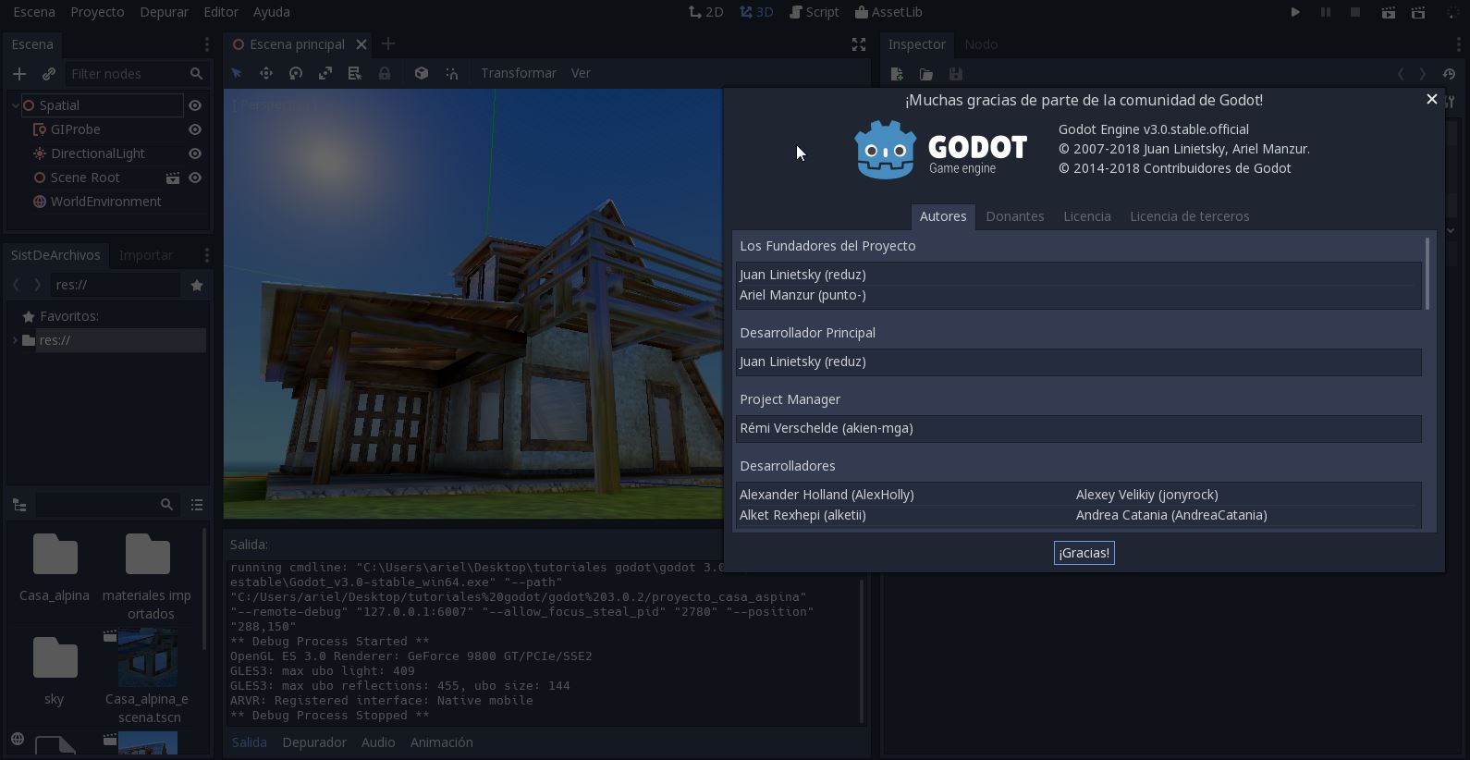
Task: Click the Play Custom Scene icon
Action: pyautogui.click(x=1418, y=12)
